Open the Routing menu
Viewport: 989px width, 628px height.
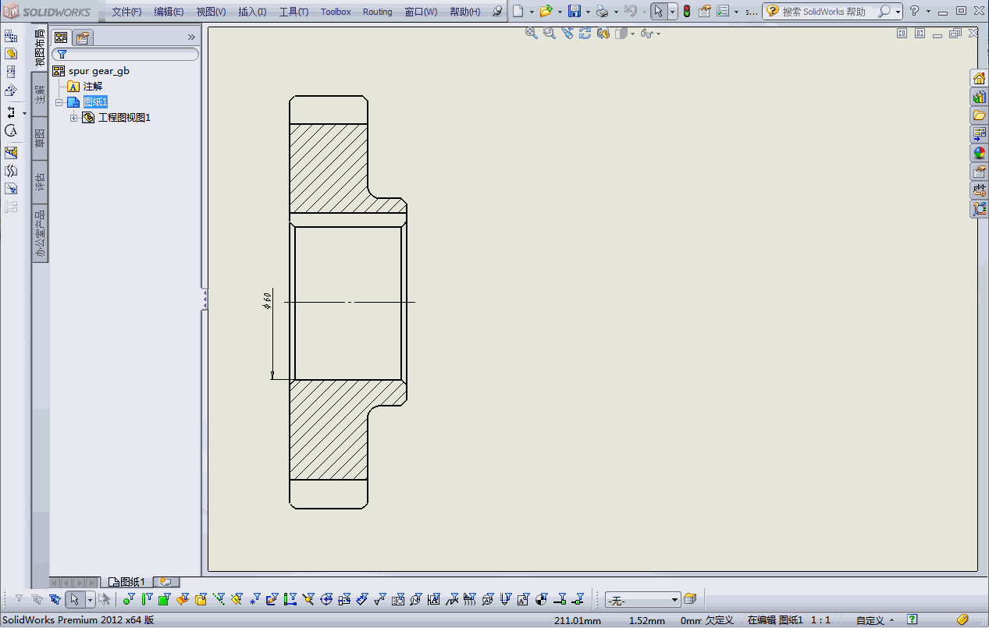pos(378,12)
